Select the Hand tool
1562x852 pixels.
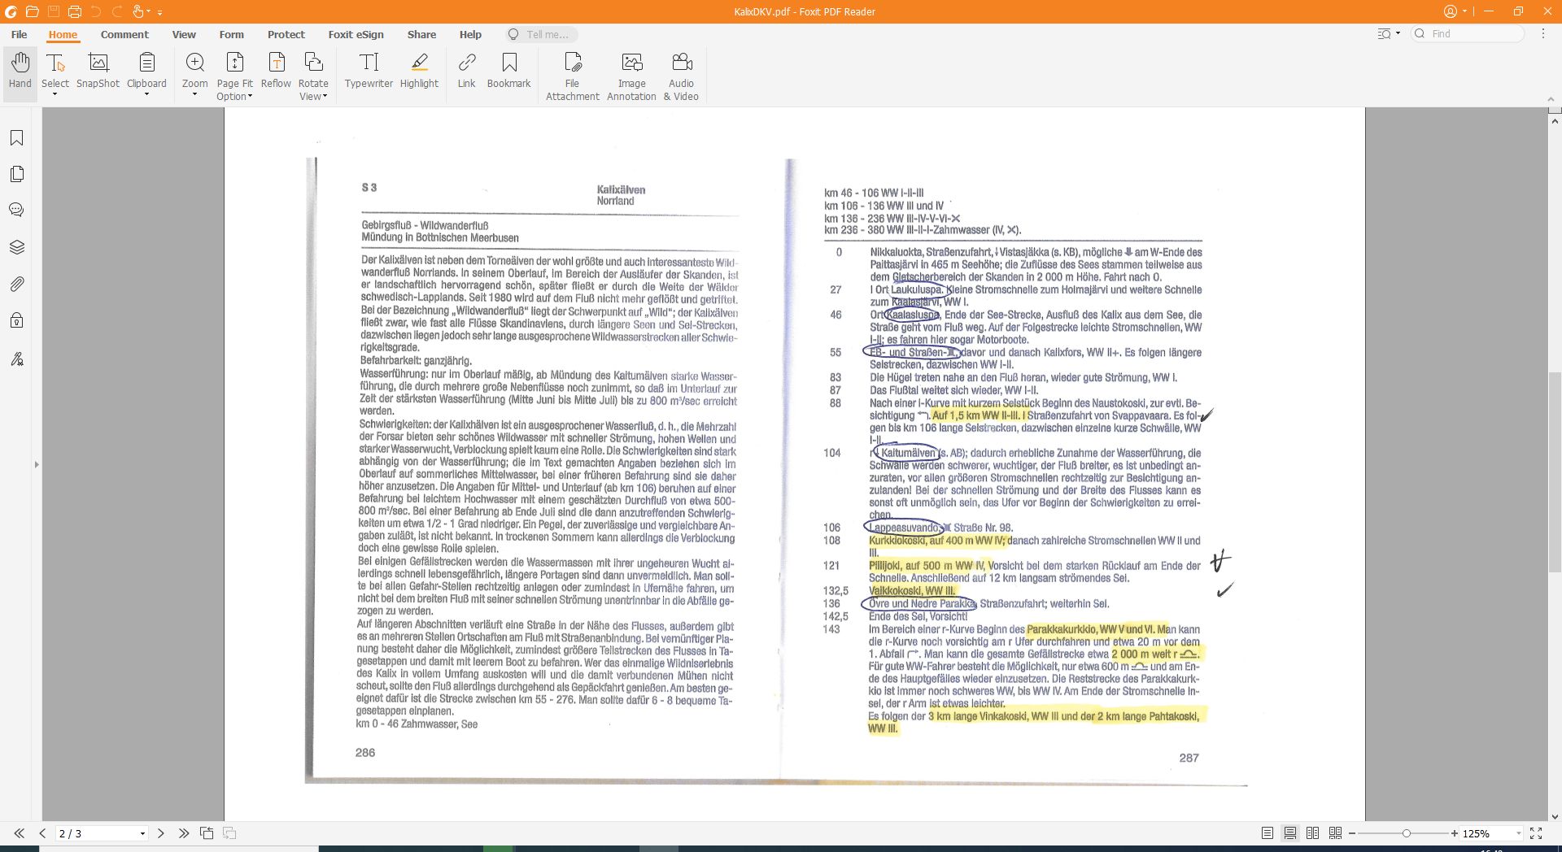pos(20,71)
